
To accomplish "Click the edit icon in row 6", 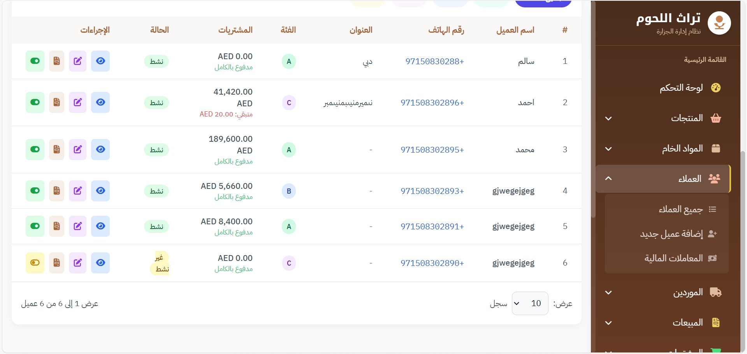I will click(x=78, y=263).
